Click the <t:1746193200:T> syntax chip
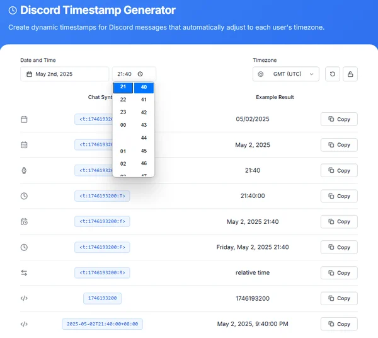This screenshot has width=378, height=338. (x=102, y=196)
